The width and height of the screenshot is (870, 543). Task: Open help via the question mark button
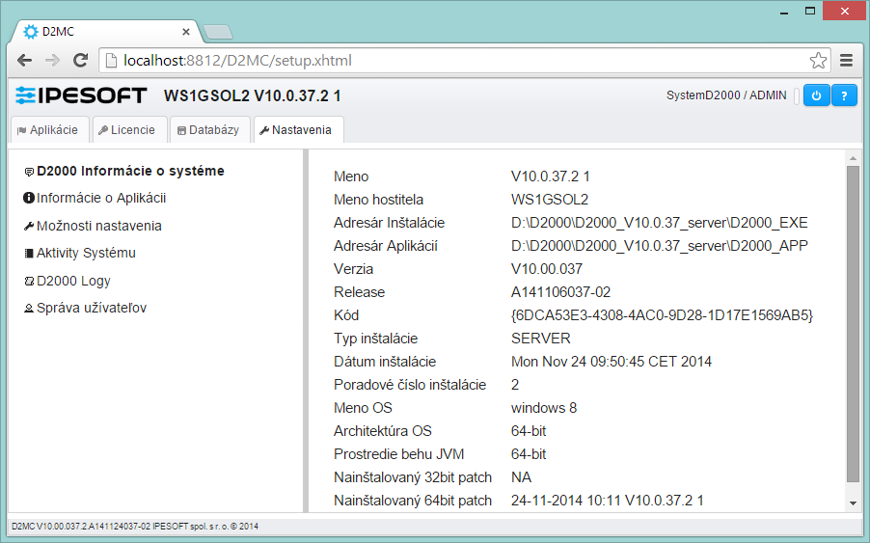click(x=844, y=95)
